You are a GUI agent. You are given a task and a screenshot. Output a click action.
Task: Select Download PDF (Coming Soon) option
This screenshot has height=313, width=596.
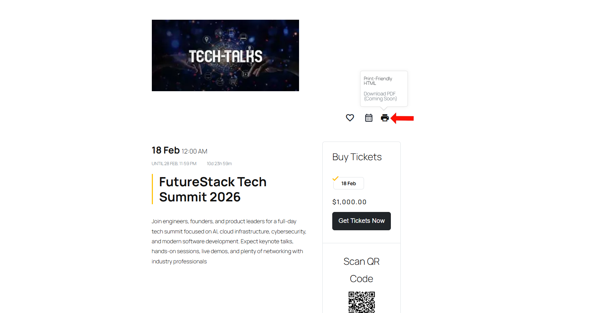pos(380,96)
